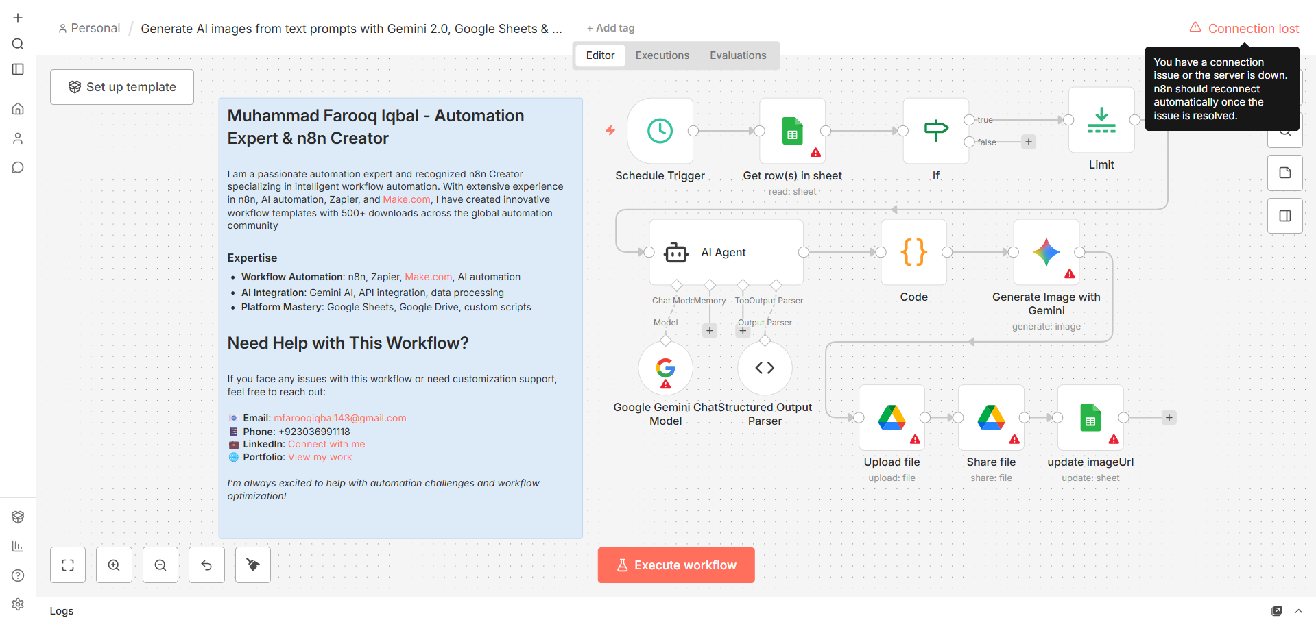Image resolution: width=1316 pixels, height=620 pixels.
Task: Select the Limit node
Action: pos(1101,121)
